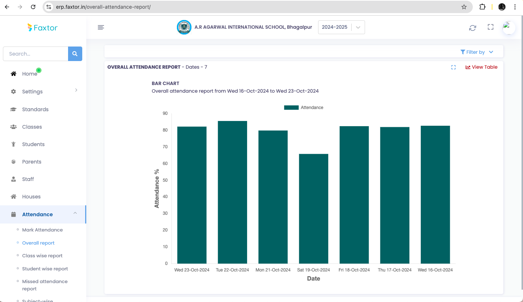Click in the sidebar Search field
Screen dimensions: 523x302
pos(36,54)
